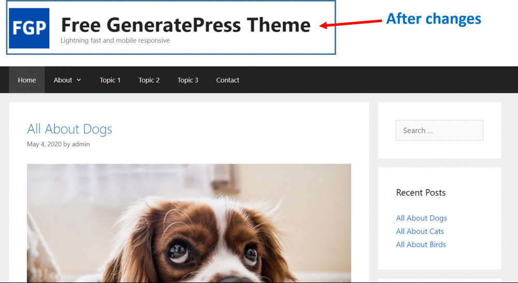Open the Contact page
The image size is (518, 283).
(227, 80)
